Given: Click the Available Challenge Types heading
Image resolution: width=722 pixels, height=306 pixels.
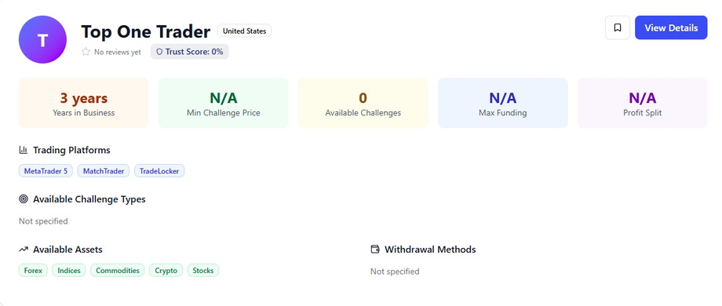Looking at the screenshot, I should [x=89, y=199].
